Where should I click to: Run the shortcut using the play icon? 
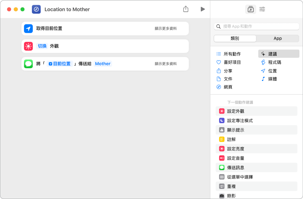click(x=203, y=9)
